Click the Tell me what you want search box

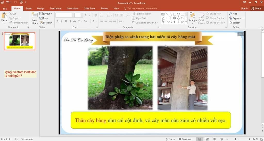click(x=142, y=9)
